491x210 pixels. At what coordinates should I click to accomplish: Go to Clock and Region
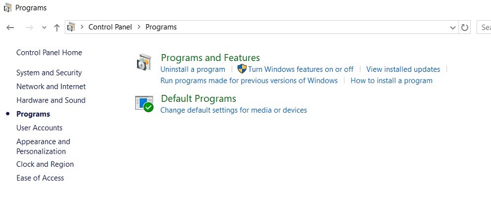pyautogui.click(x=45, y=164)
